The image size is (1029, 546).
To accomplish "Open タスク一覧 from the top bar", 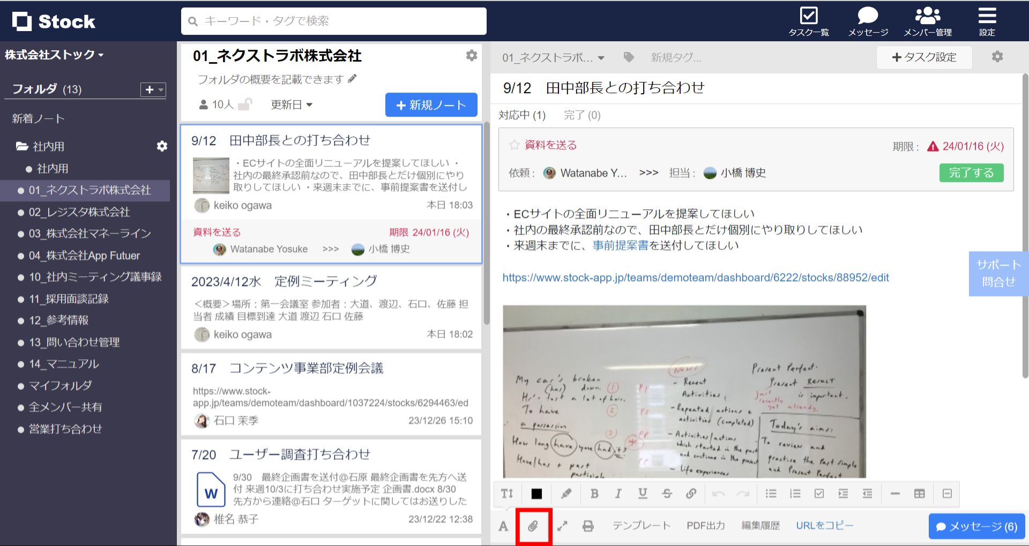I will tap(809, 20).
